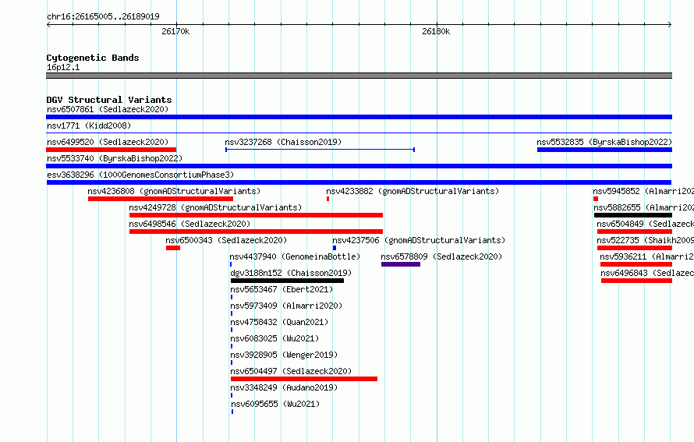Viewport: 694px width, 442px height.
Task: Click the thin blue line under nsv1771
Action: click(x=359, y=133)
